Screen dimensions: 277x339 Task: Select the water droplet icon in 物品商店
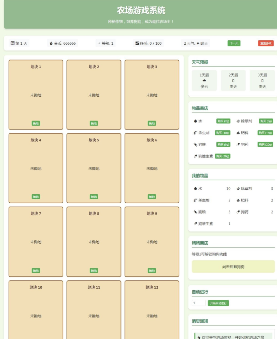[195, 121]
